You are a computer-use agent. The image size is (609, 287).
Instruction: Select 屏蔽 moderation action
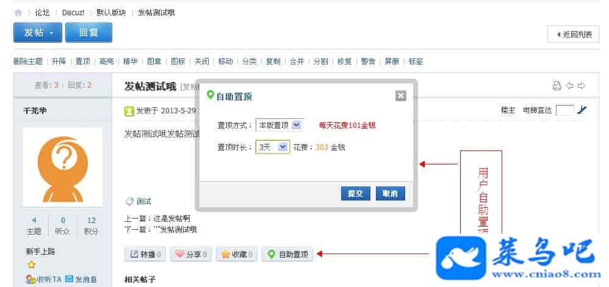point(392,62)
